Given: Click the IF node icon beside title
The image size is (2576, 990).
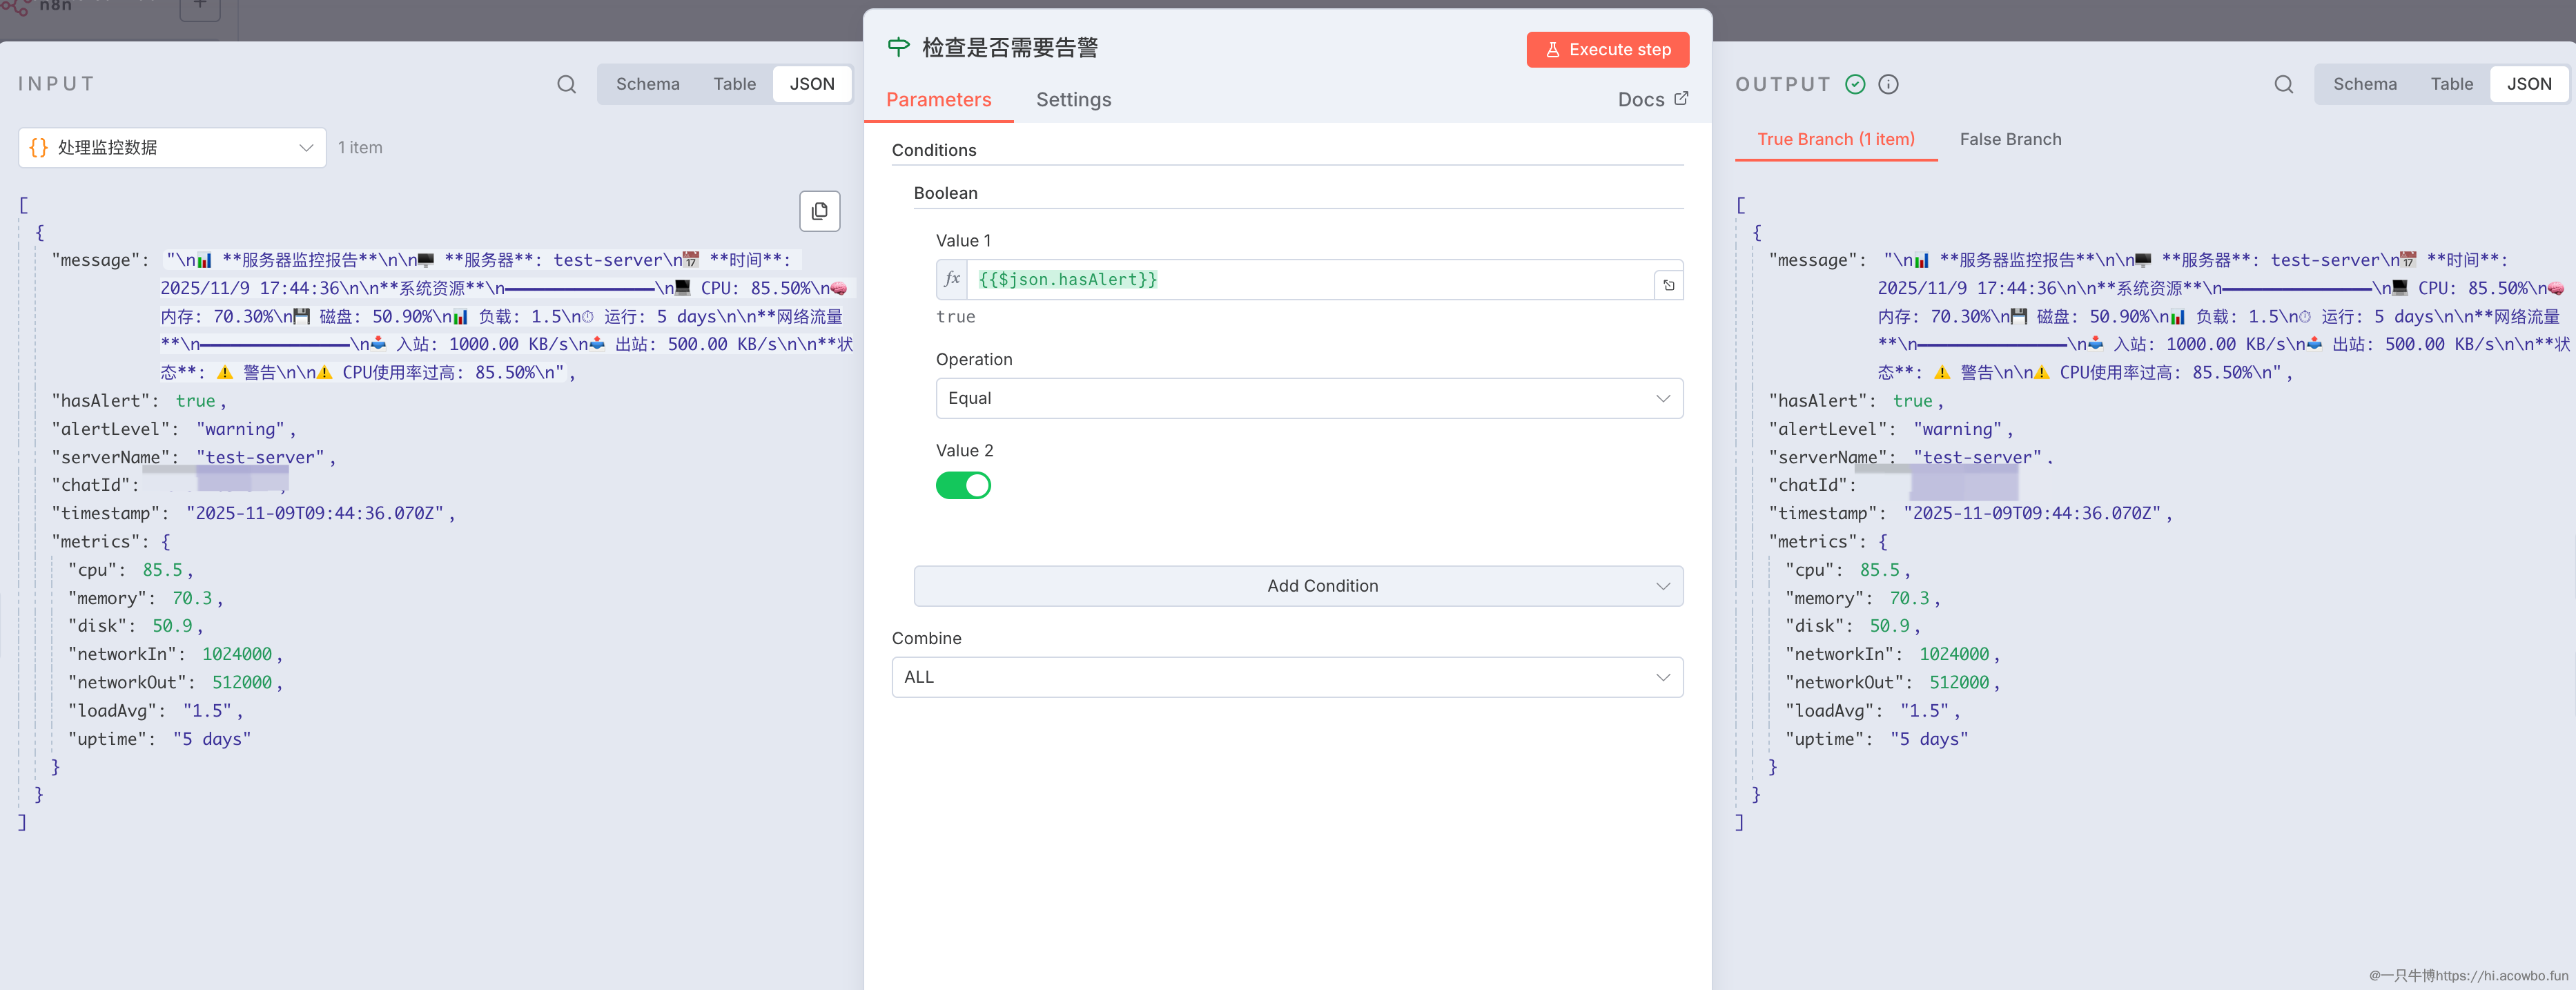Looking at the screenshot, I should 898,47.
